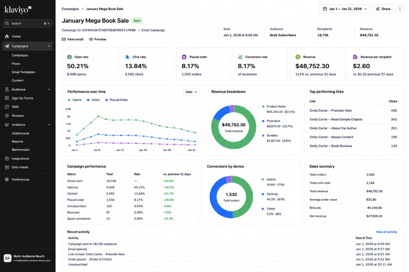Click the Integrations icon in sidebar
Viewport: 409px width, 272px height.
click(x=7, y=158)
